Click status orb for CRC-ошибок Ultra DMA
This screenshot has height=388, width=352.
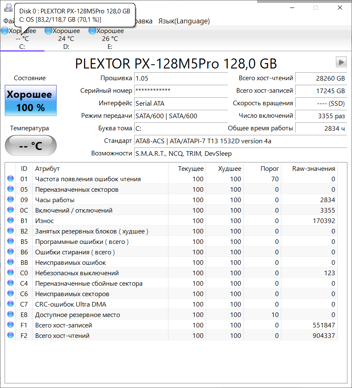[10, 304]
